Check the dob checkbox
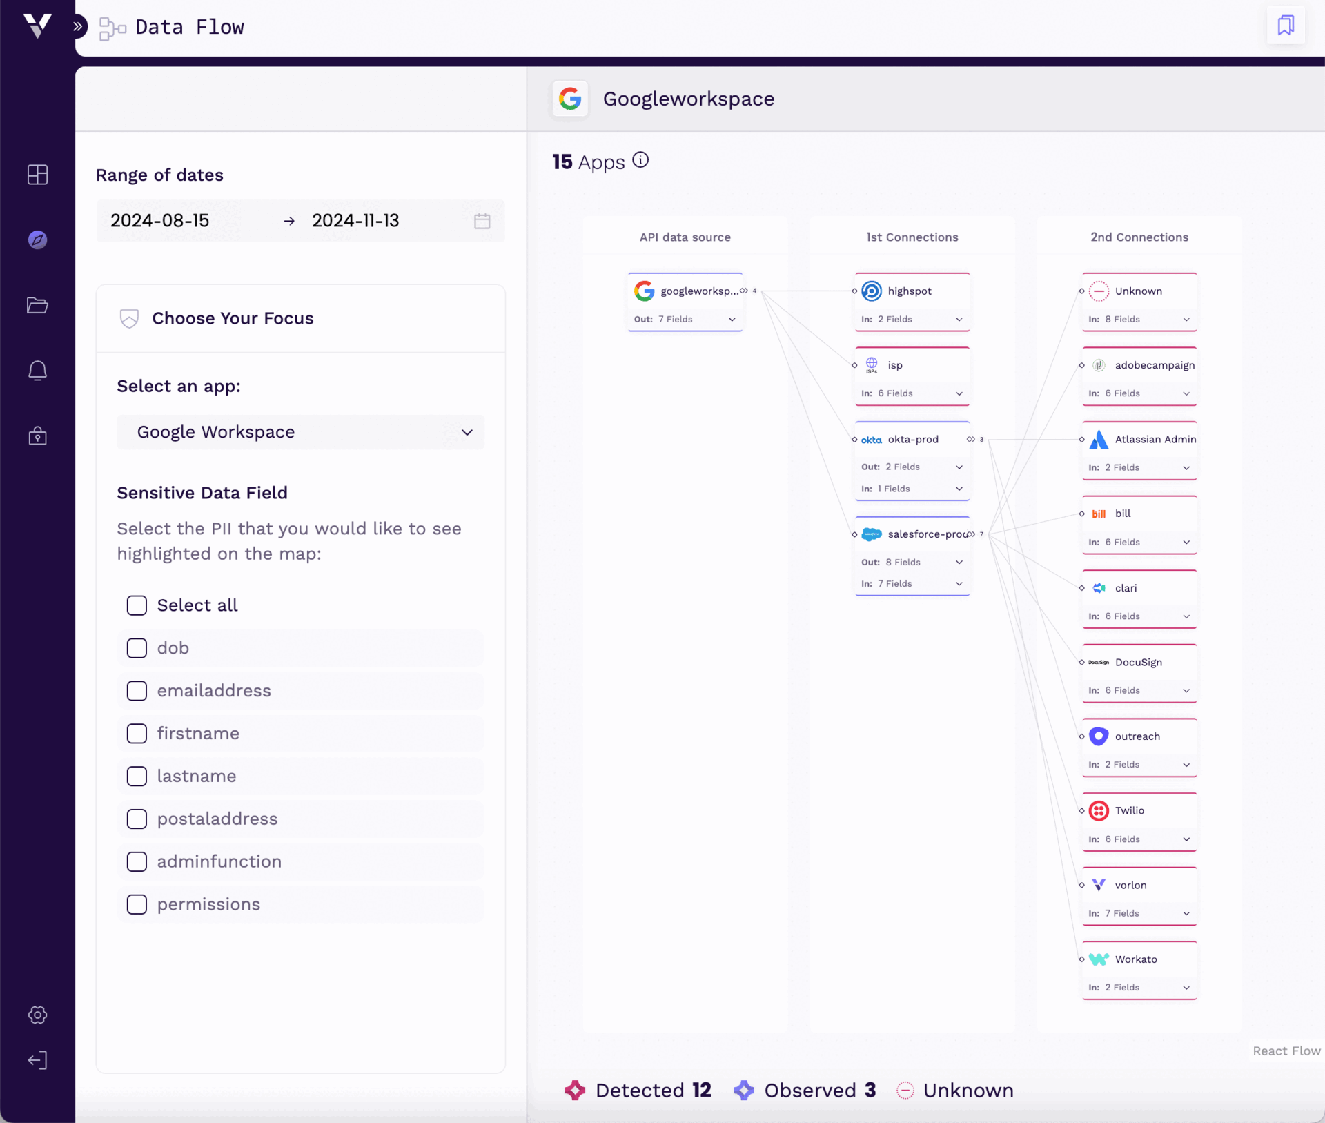The width and height of the screenshot is (1325, 1123). click(137, 648)
